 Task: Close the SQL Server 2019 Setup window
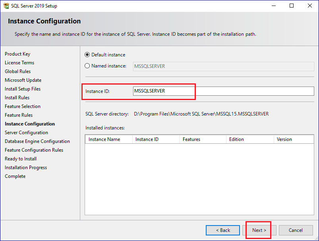click(x=309, y=6)
